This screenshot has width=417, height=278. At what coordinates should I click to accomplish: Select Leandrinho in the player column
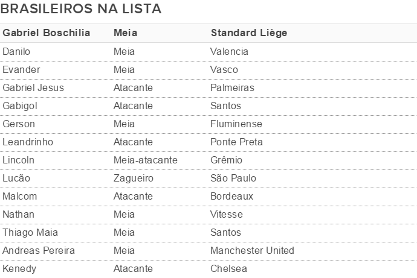click(28, 142)
